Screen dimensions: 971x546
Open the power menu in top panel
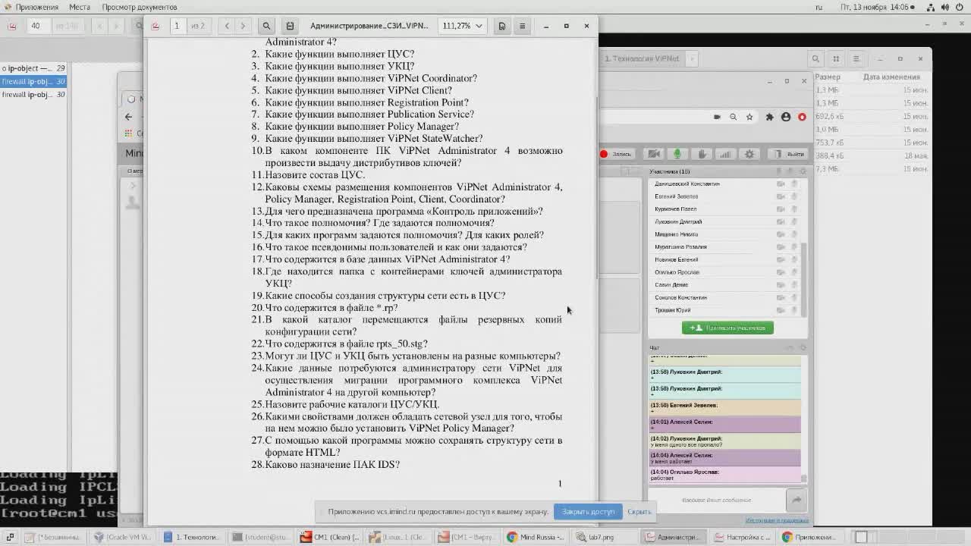tap(960, 7)
